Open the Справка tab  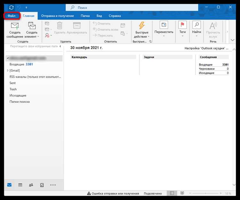(115, 16)
